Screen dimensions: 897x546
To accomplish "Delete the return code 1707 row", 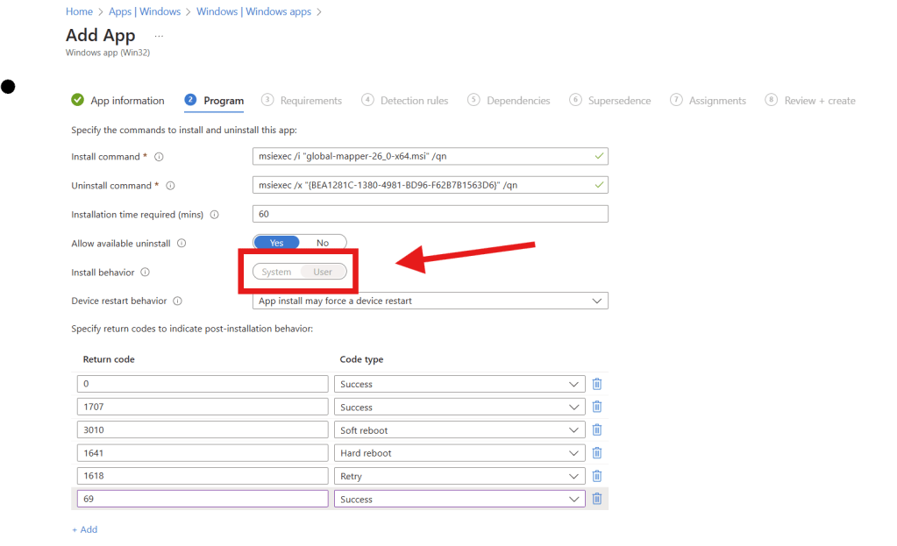I will coord(596,407).
